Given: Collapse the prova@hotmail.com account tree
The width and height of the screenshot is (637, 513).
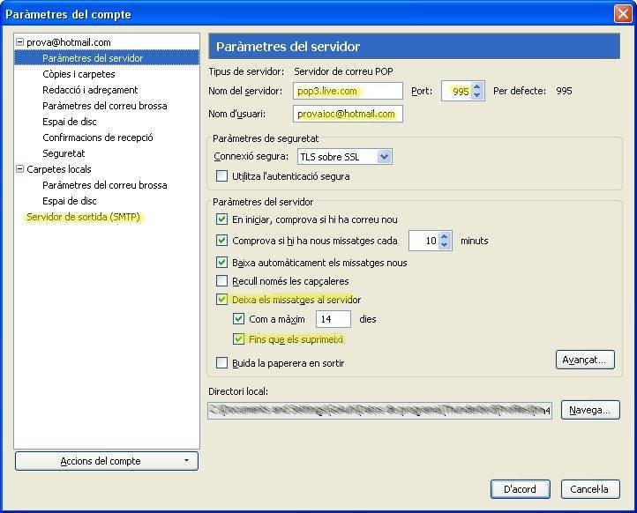Looking at the screenshot, I should pyautogui.click(x=20, y=42).
